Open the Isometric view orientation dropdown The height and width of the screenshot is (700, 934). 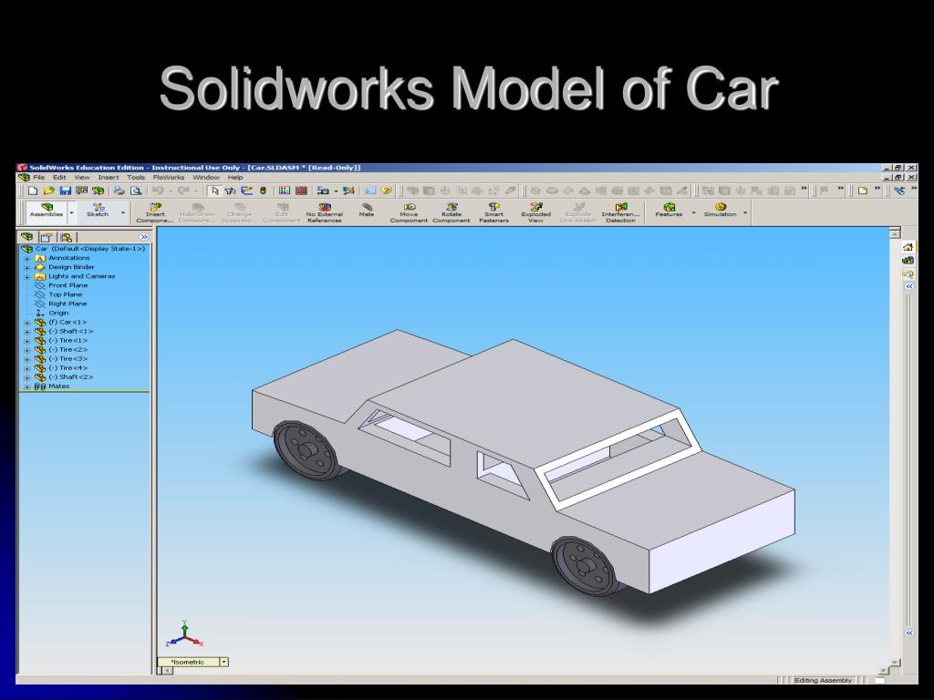tap(224, 662)
